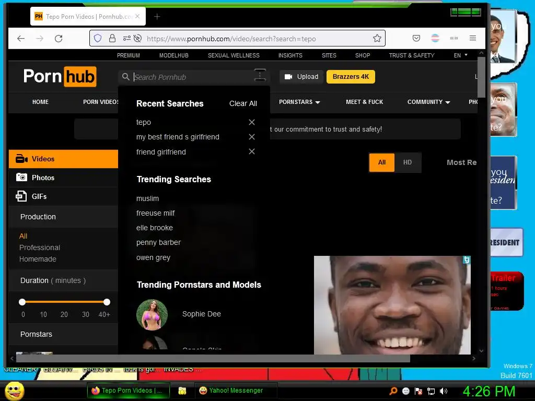
Task: Open the Home nav item
Action: tap(40, 102)
